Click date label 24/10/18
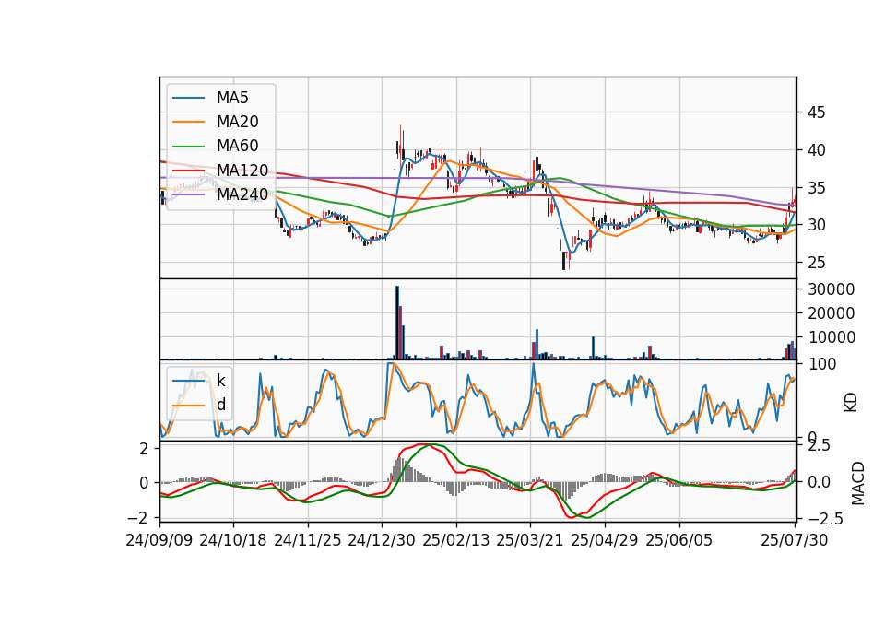The width and height of the screenshot is (885, 636). coord(233,540)
